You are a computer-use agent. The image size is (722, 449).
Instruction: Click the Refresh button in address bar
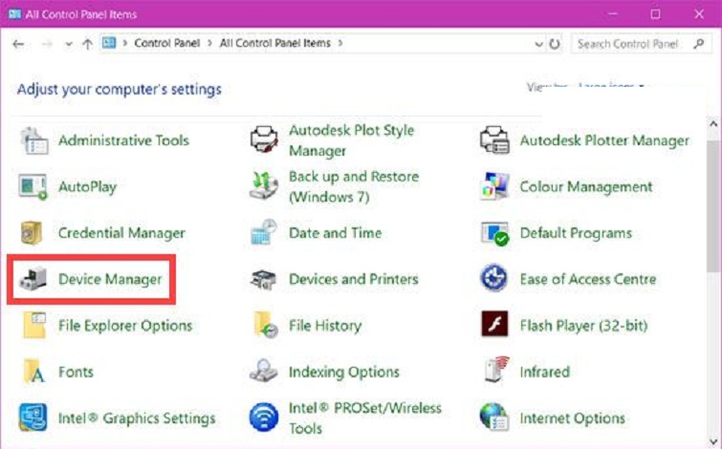tap(555, 44)
